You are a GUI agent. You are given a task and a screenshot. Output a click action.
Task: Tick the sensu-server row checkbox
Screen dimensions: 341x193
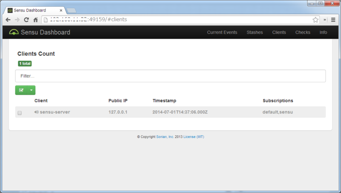[20, 113]
